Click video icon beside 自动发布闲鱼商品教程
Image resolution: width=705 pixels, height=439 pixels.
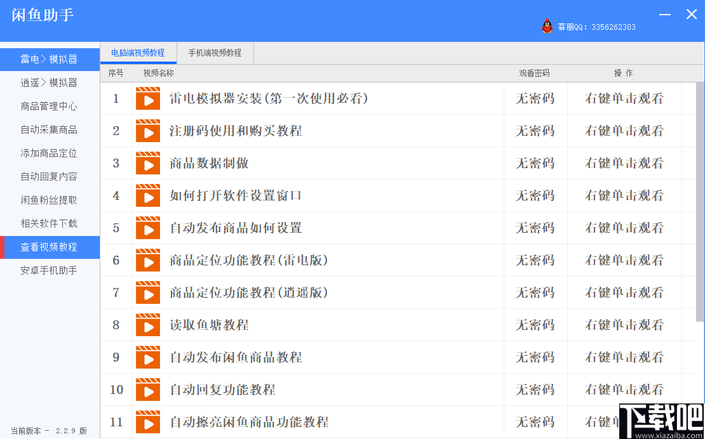point(148,357)
